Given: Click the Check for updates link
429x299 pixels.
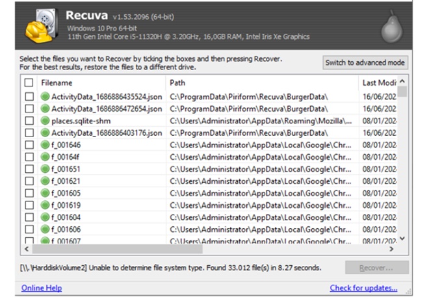Looking at the screenshot, I should tap(363, 288).
